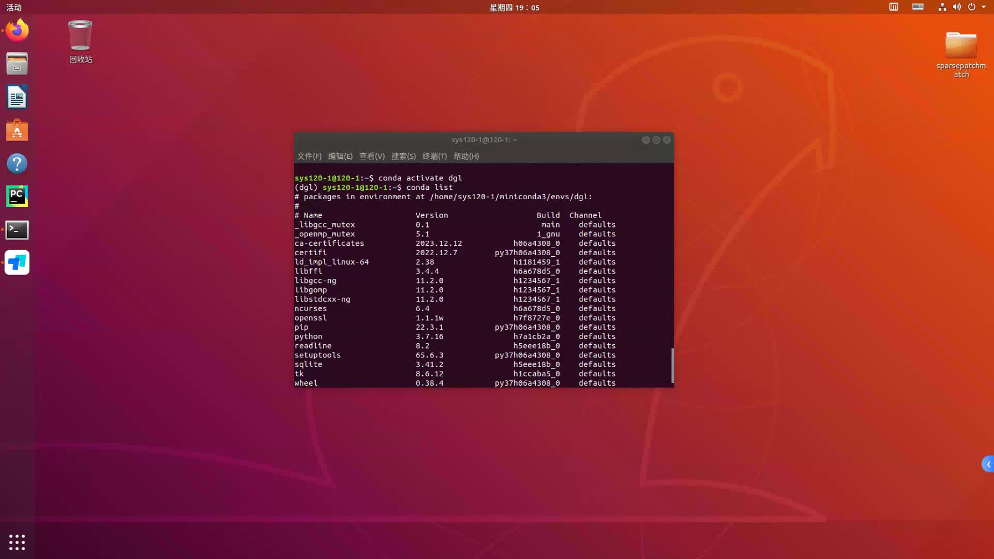Viewport: 994px width, 559px height.
Task: Click the 'conda activate dgl' command text
Action: 420,178
